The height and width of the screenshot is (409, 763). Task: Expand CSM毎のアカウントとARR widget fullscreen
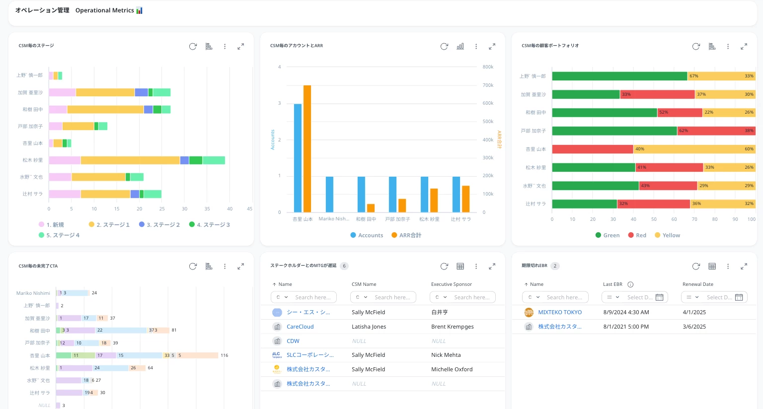492,46
